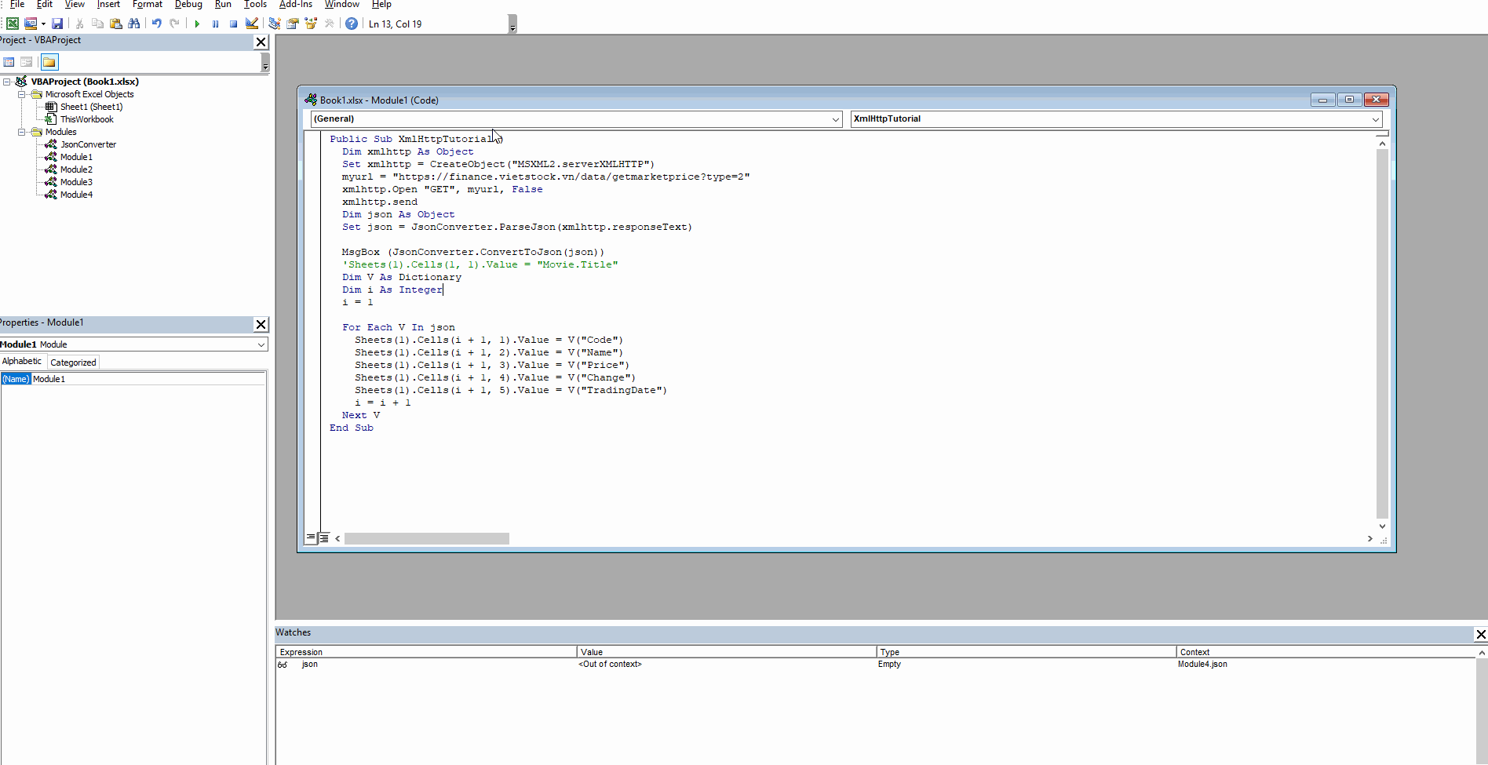Click the Cut scissors icon
Image resolution: width=1488 pixels, height=765 pixels.
point(79,24)
